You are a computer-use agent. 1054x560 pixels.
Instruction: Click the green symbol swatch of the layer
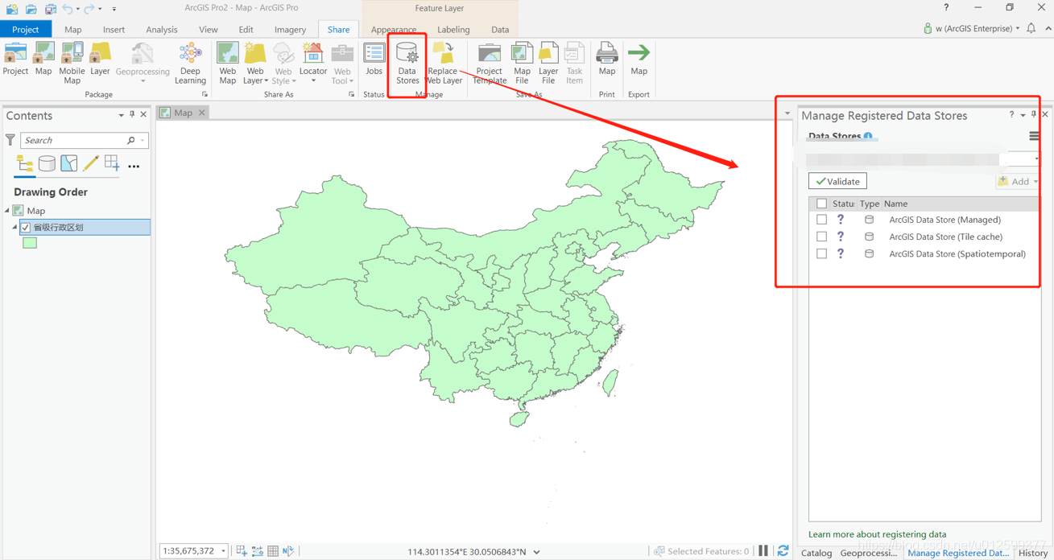[30, 243]
